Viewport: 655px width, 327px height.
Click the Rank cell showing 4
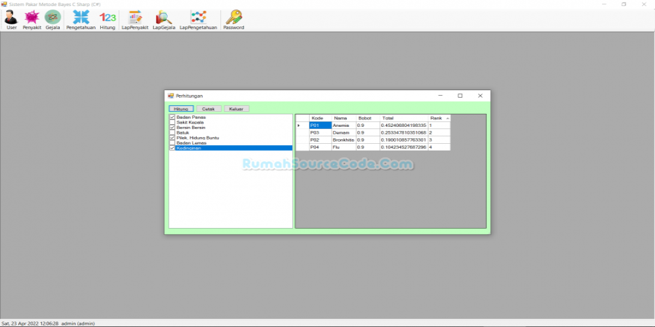point(439,147)
